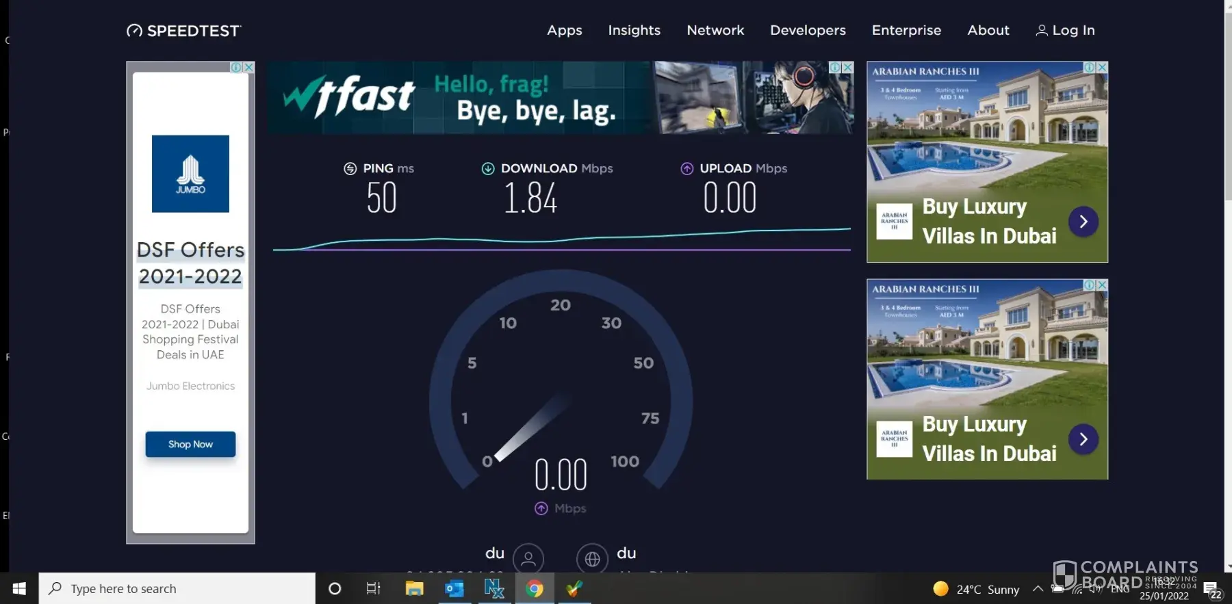Open the AdChoices info on the Jumbo ad
This screenshot has width=1232, height=604.
pos(236,67)
